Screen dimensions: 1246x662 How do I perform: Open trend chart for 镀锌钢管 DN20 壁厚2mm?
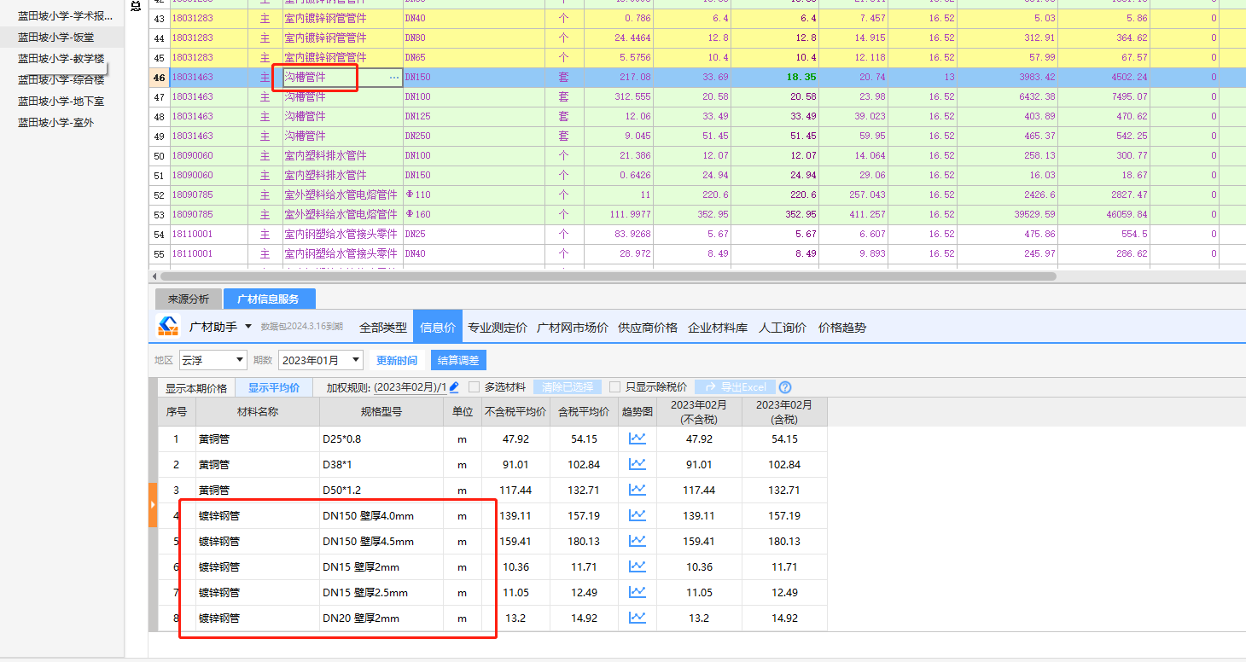tap(638, 618)
